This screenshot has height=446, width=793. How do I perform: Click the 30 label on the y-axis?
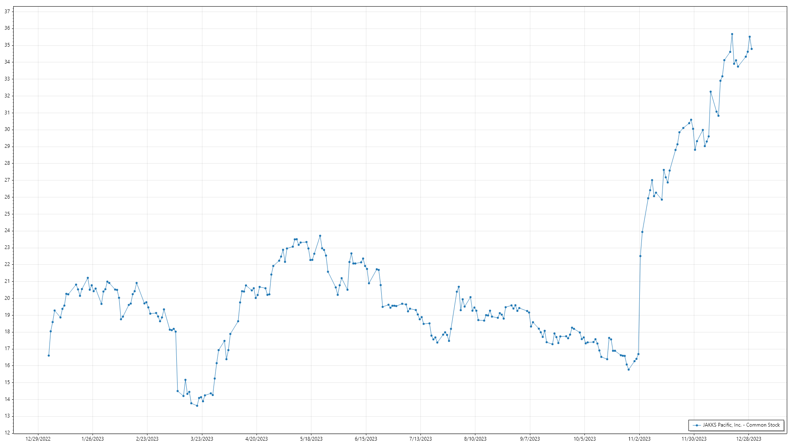click(7, 130)
